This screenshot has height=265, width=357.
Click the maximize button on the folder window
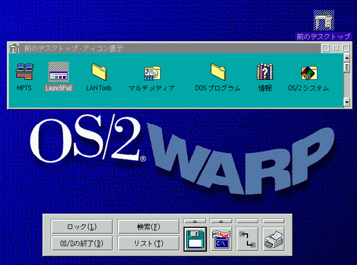346,48
